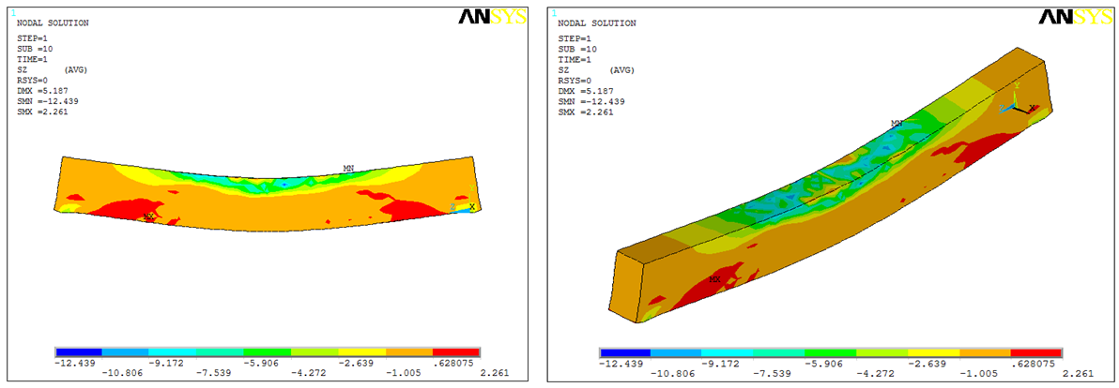Screen dimensions: 1119x388
Task: Click the MX maximum marker on left beam
Action: [147, 216]
